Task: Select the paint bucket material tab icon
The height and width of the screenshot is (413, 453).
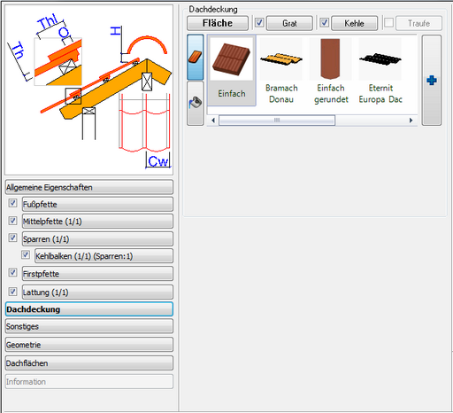Action: pyautogui.click(x=195, y=103)
